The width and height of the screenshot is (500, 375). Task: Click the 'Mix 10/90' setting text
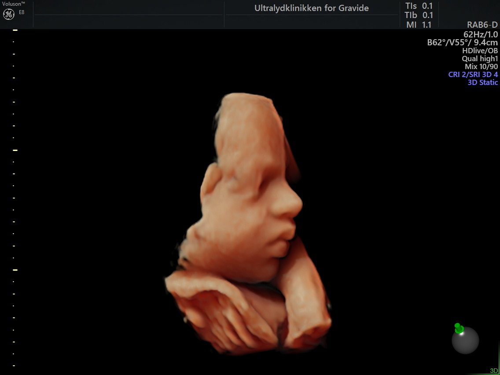click(481, 66)
